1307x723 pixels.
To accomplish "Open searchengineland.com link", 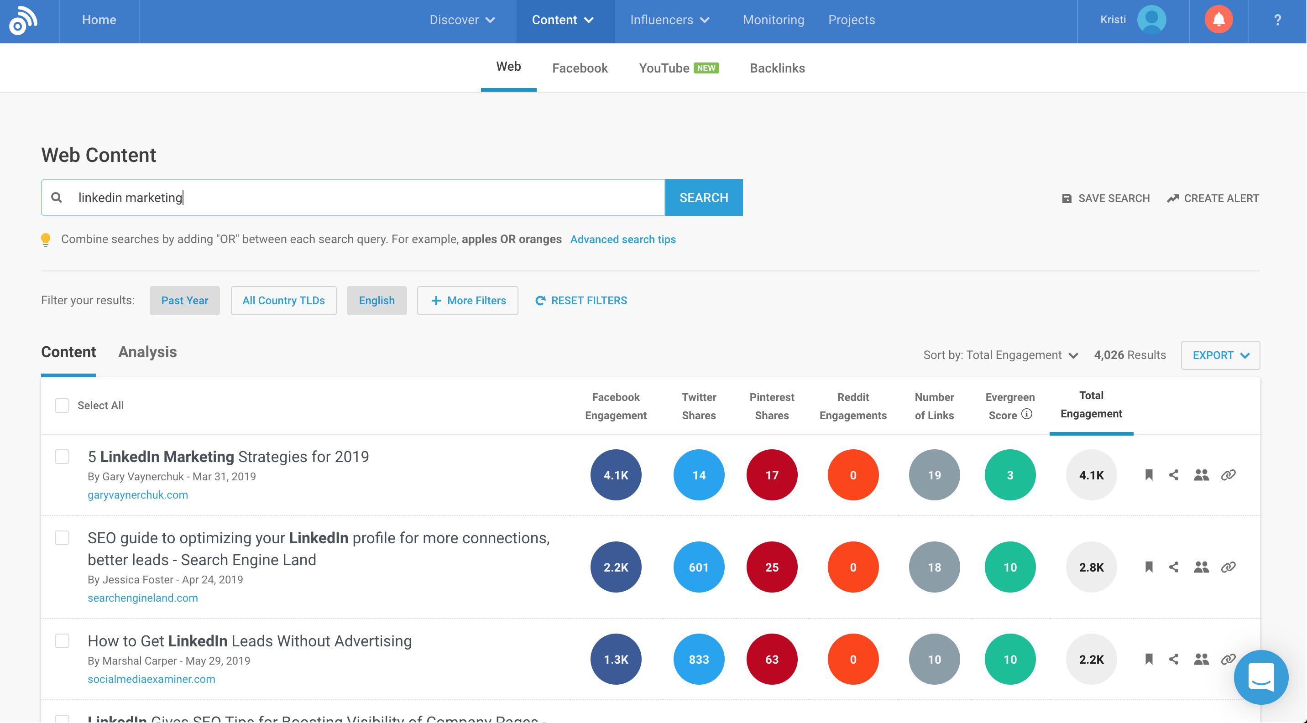I will (142, 598).
